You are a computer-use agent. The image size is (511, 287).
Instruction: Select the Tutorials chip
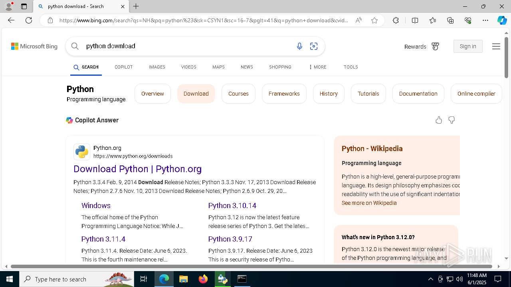point(368,94)
